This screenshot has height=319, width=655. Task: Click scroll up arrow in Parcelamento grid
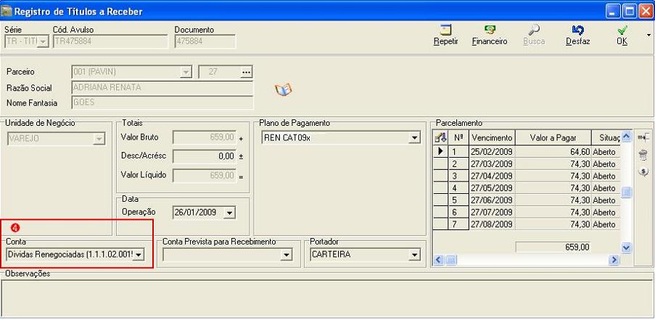click(626, 137)
